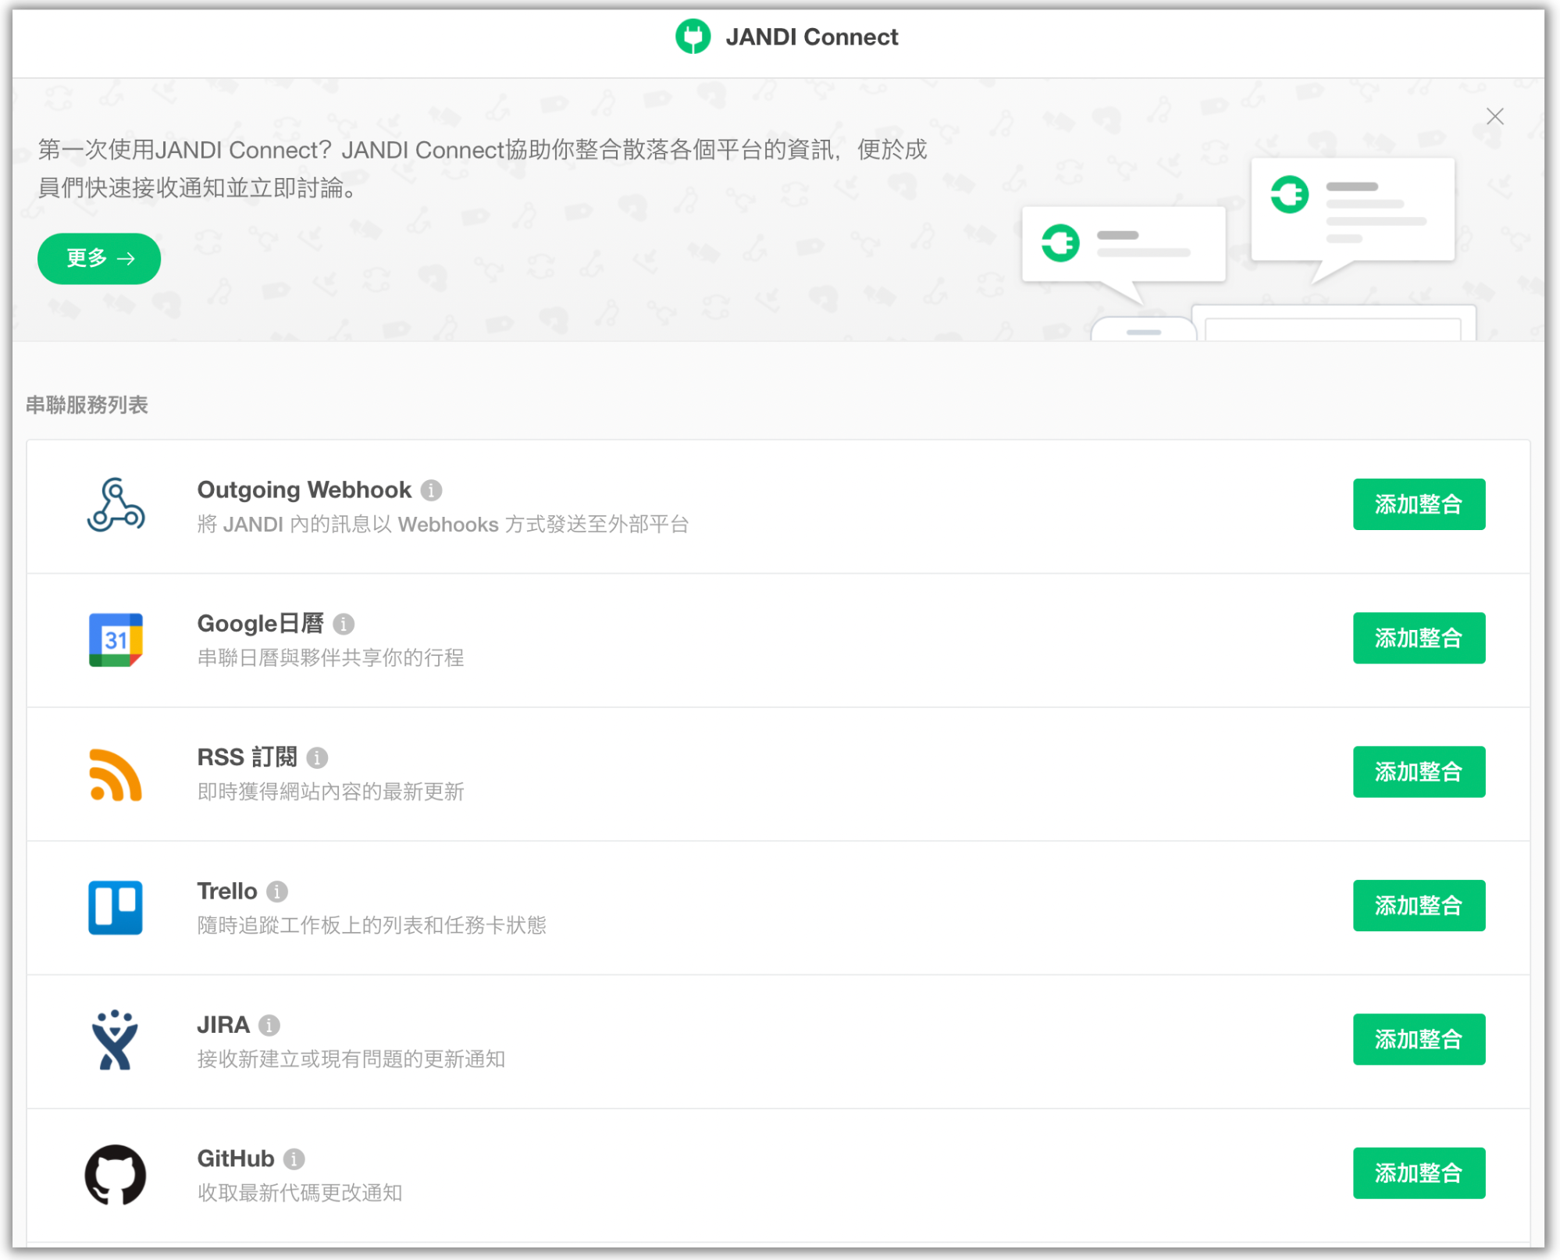Show info icon beside Trello
Viewport: 1560px width, 1260px height.
(x=277, y=892)
